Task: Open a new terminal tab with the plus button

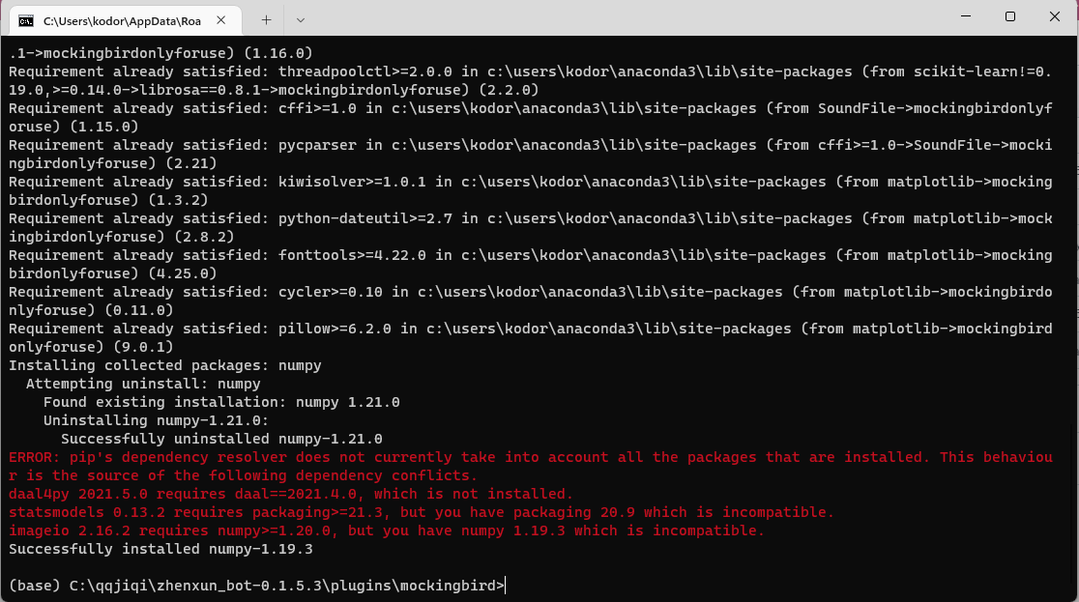Action: (265, 17)
